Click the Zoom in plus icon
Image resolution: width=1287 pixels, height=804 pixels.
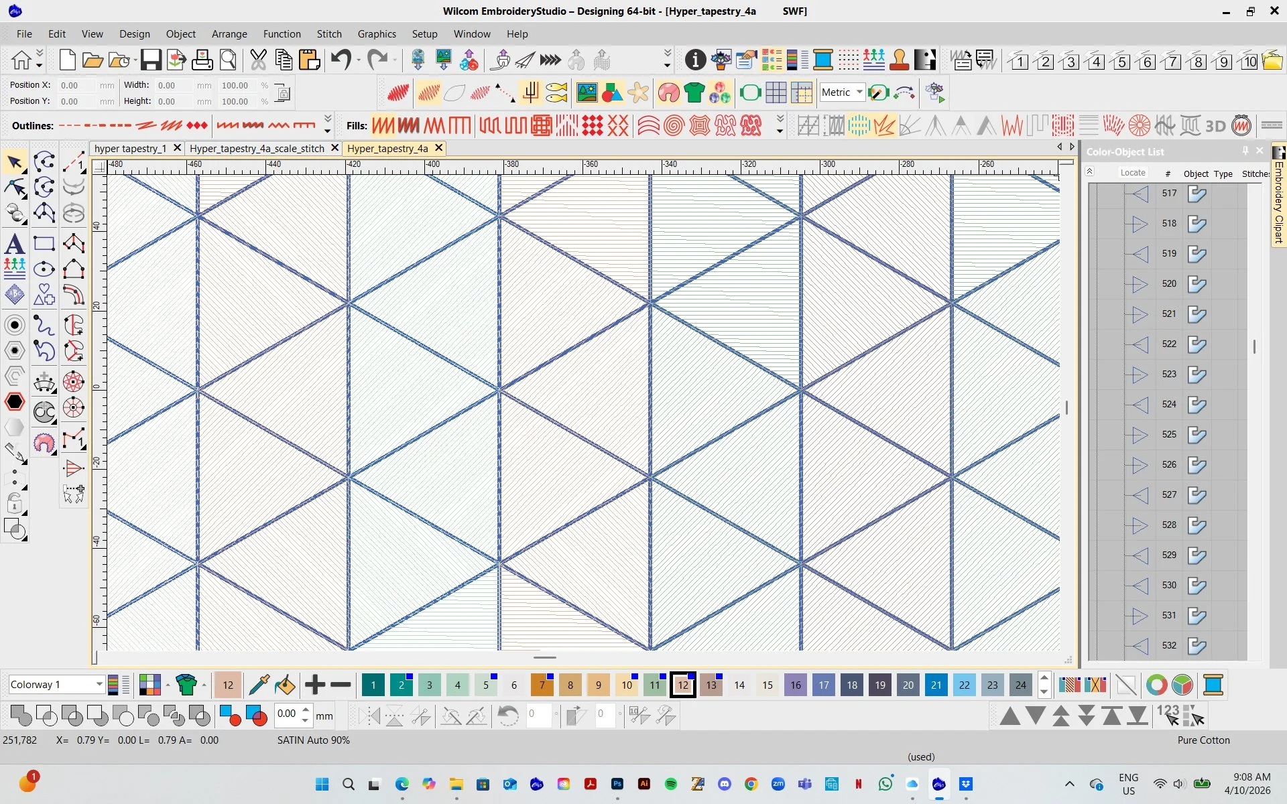click(314, 685)
